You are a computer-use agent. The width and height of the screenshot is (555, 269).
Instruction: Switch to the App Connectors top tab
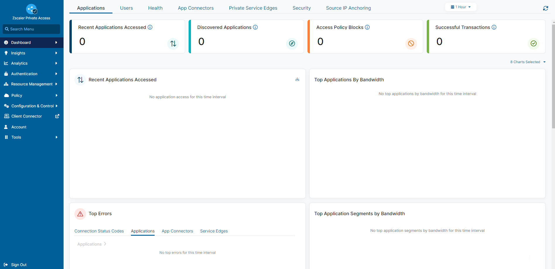196,8
